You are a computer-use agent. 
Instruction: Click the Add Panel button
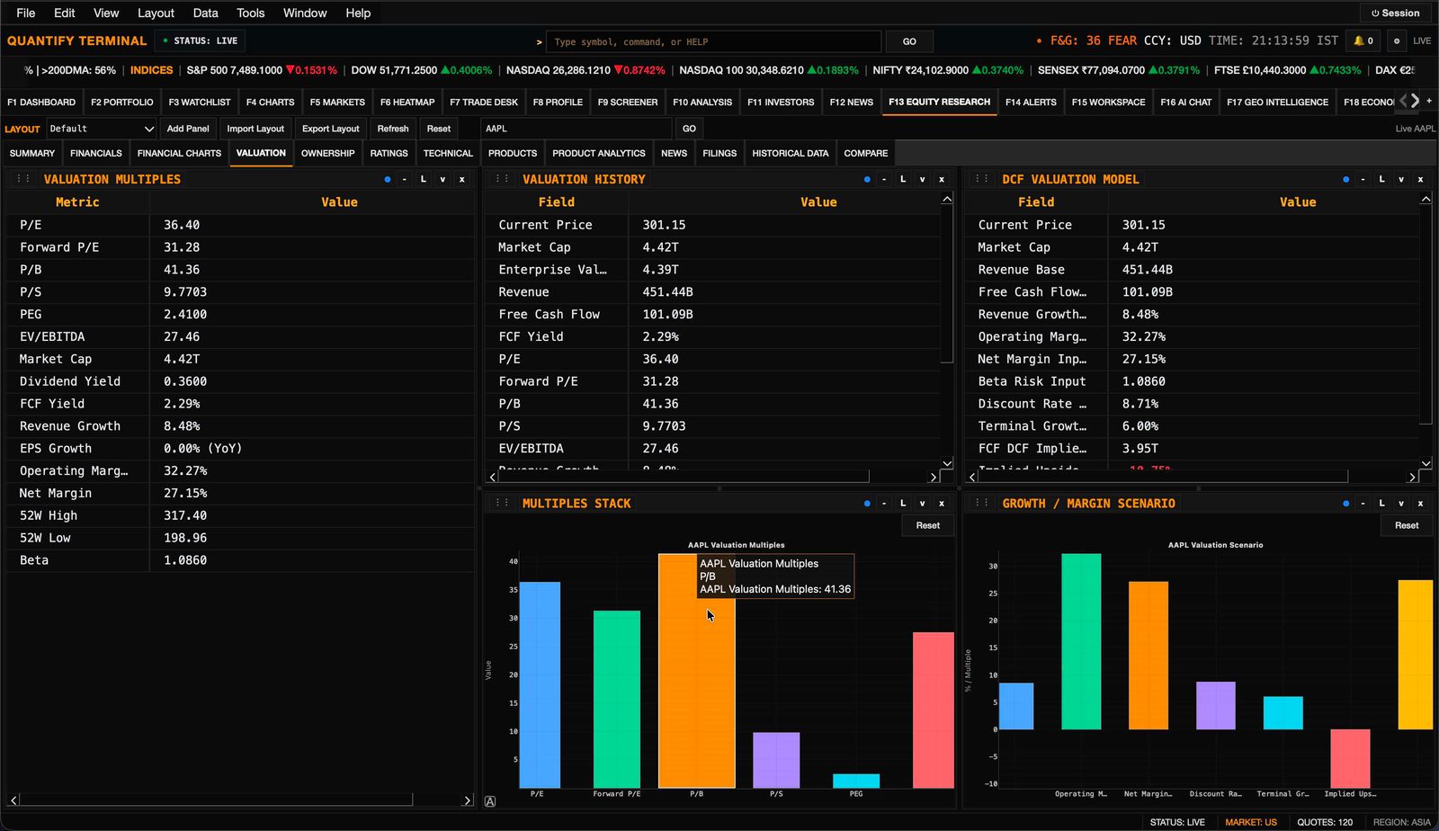188,129
